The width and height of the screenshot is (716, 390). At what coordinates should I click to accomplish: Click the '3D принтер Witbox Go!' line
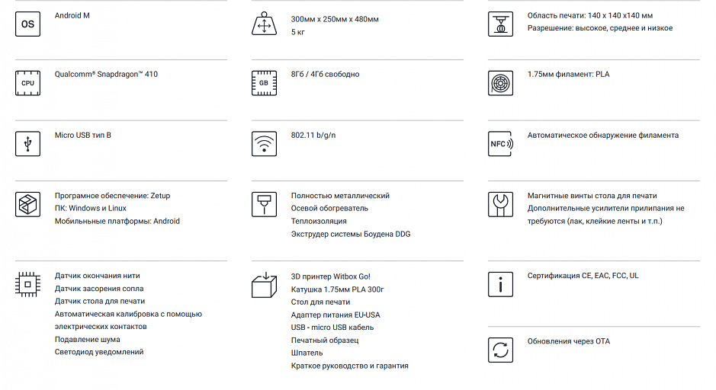331,277
